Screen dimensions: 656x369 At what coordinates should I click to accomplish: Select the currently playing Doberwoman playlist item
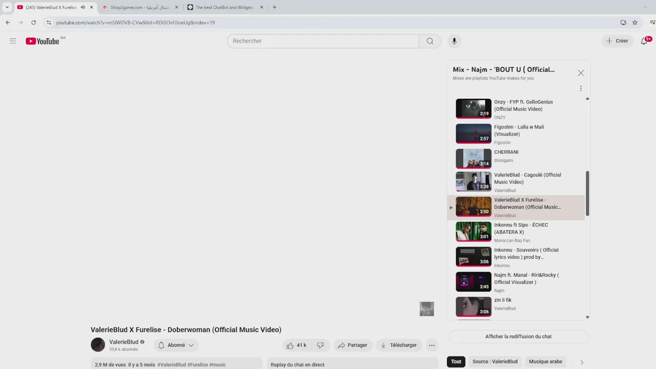pos(516,208)
